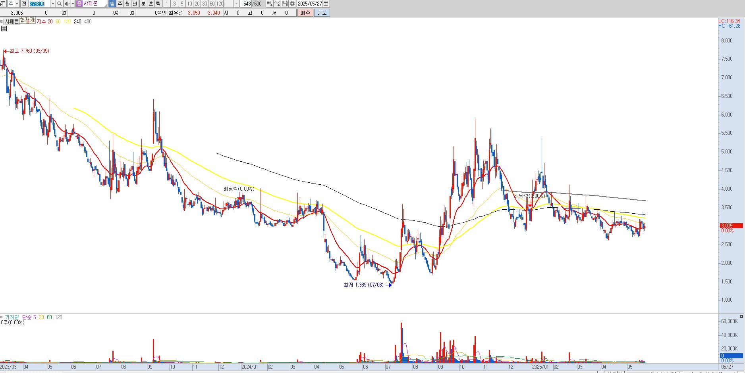745x373 pixels.
Task: Close the volume panel with the x icon
Action: 741,316
